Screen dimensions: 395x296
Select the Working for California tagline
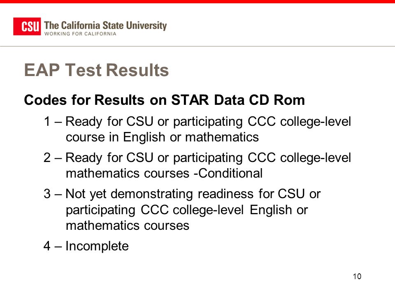click(x=80, y=34)
